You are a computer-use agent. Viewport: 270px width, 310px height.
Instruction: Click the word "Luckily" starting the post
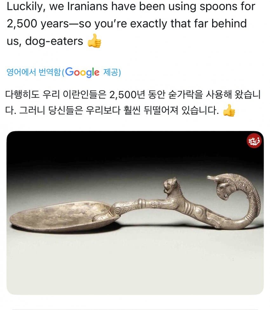point(25,7)
